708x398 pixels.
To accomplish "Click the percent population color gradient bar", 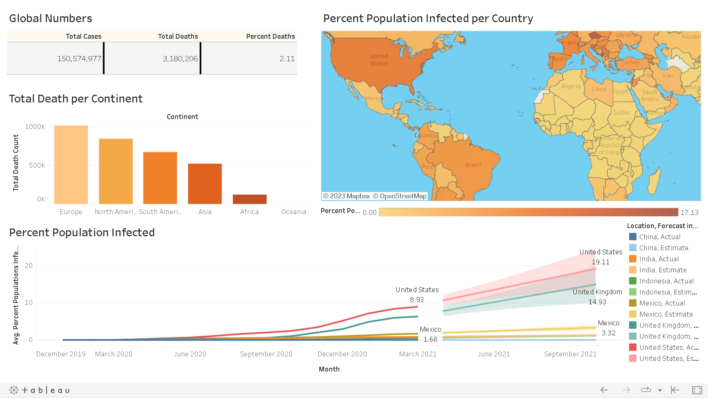I will (528, 212).
